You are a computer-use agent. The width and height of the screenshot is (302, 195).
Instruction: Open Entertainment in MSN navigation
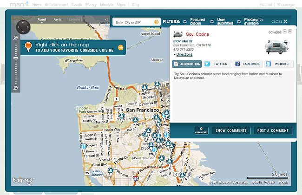(56, 5)
